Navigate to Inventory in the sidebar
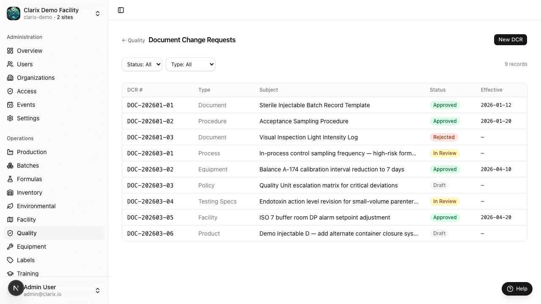This screenshot has width=541, height=304. (x=54, y=193)
